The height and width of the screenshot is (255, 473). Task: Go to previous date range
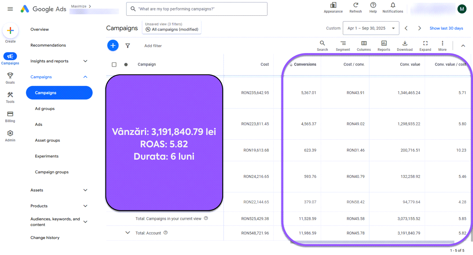tap(406, 28)
